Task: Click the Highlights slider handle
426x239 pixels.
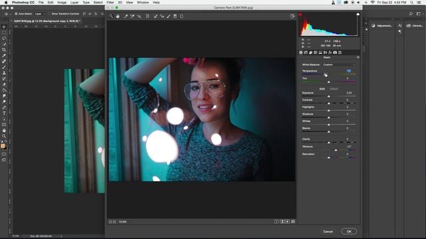Action: pos(329,110)
